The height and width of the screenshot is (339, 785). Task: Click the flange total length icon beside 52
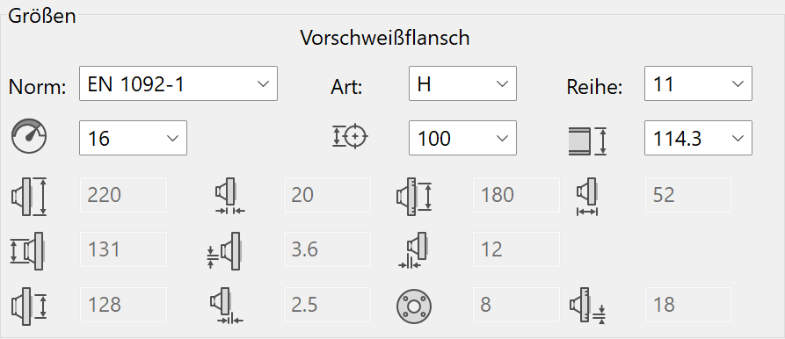[x=587, y=197]
